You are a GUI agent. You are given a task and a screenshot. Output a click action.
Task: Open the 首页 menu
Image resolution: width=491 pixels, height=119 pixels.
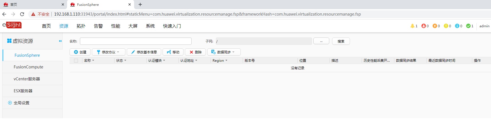tap(46, 26)
